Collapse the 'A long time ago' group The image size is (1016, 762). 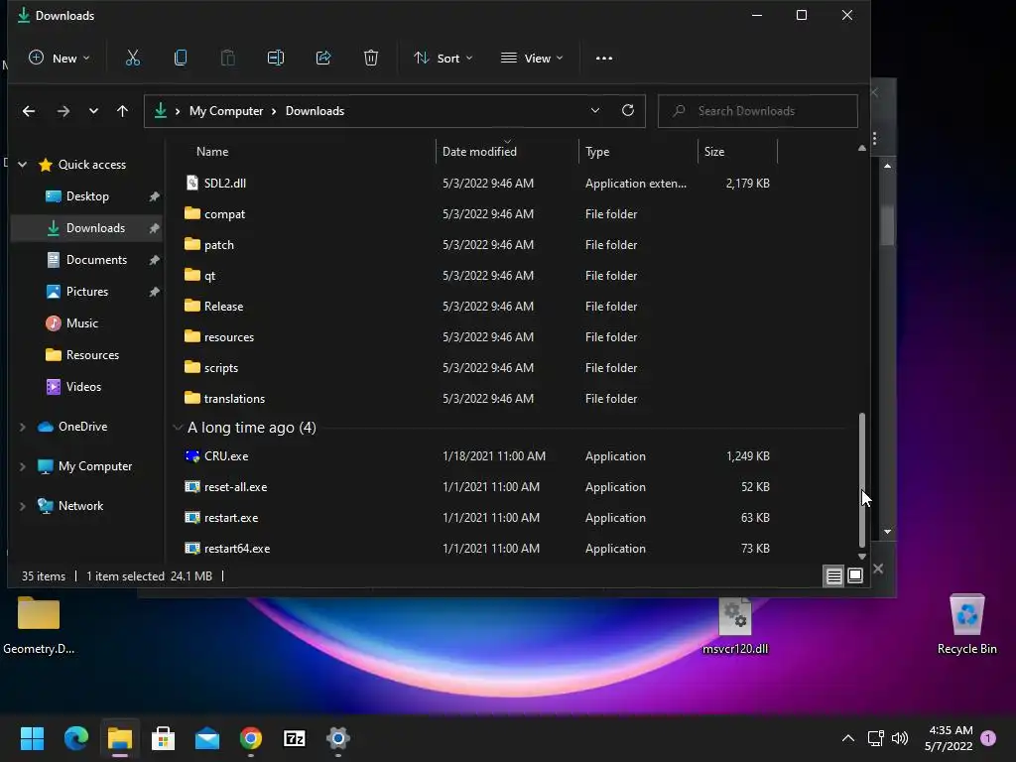coord(178,428)
